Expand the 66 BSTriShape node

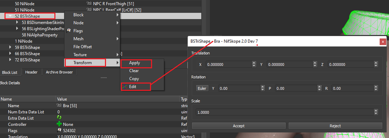click(x=10, y=54)
